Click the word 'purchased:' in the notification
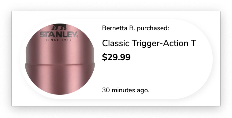232x118 pixels. (153, 28)
